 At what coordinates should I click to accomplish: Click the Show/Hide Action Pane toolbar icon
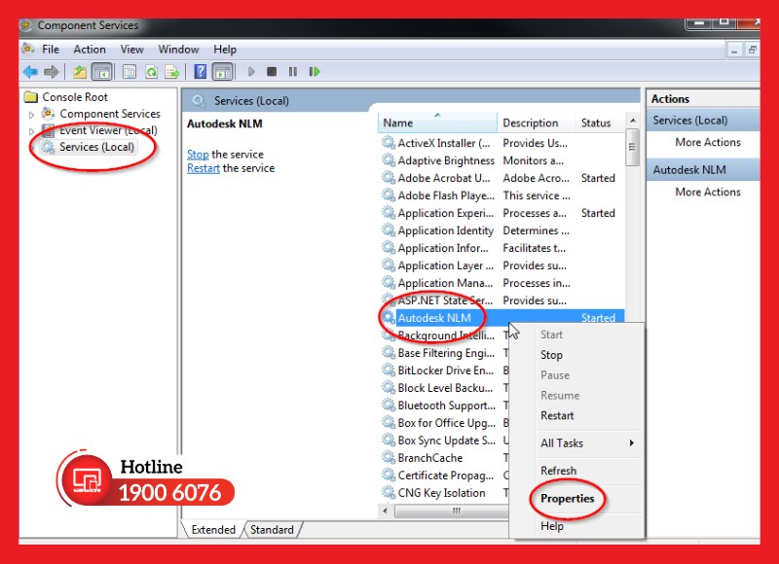[223, 72]
